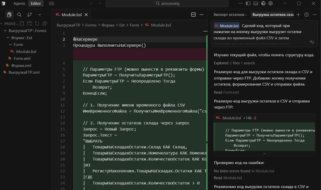Click 'Read Form.xml' chat step

coord(226,92)
